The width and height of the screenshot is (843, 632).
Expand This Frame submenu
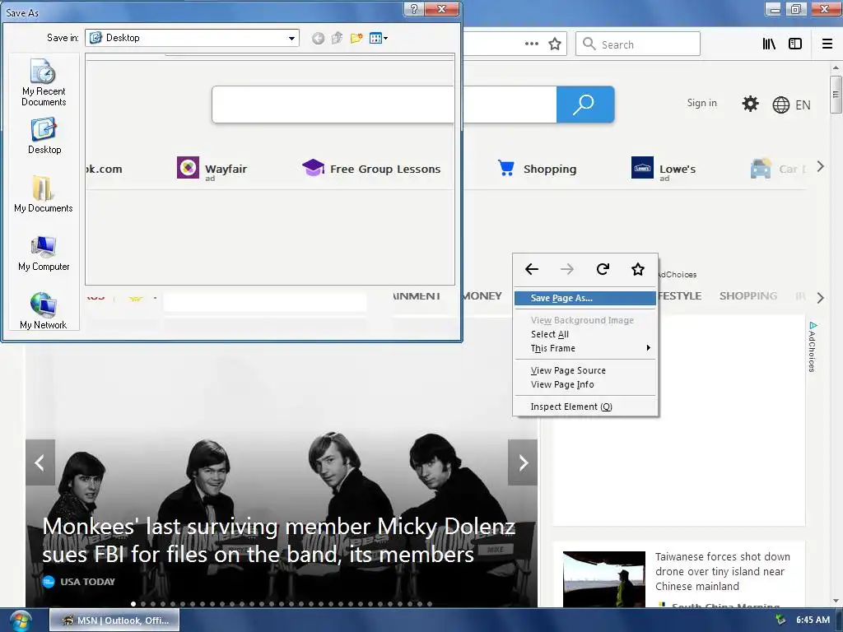click(x=585, y=348)
